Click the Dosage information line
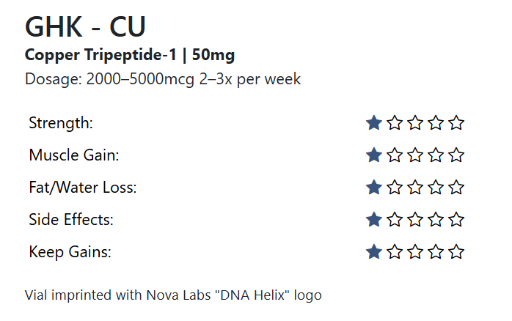 pyautogui.click(x=163, y=79)
